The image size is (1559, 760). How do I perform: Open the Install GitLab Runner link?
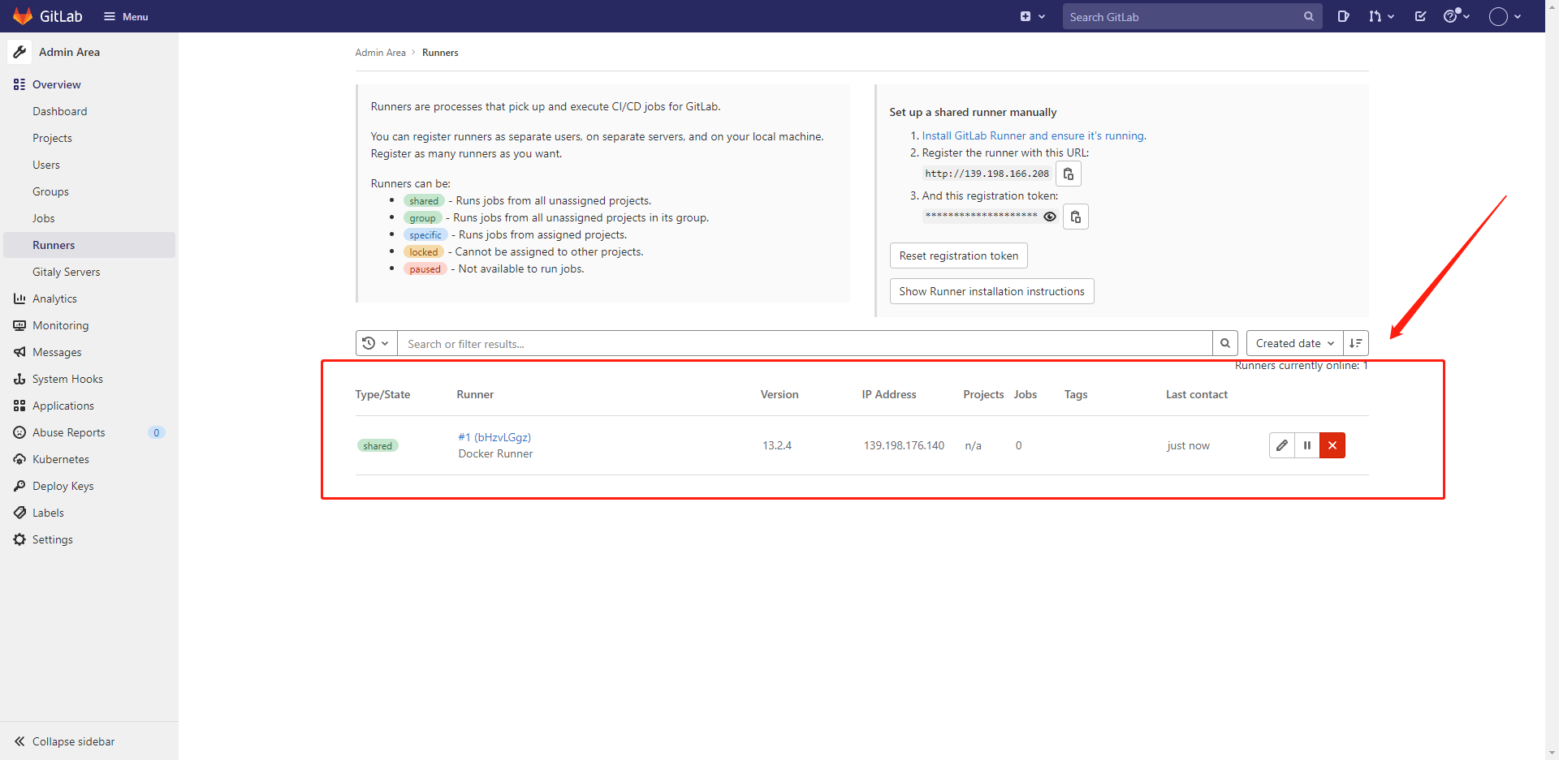(1034, 135)
